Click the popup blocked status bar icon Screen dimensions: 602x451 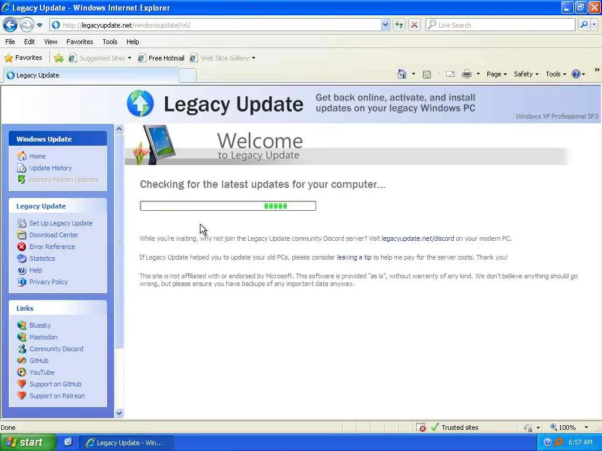point(421,428)
